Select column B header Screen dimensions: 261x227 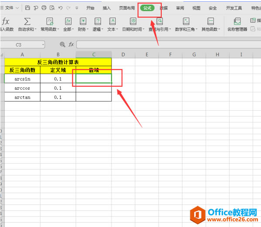coord(58,54)
